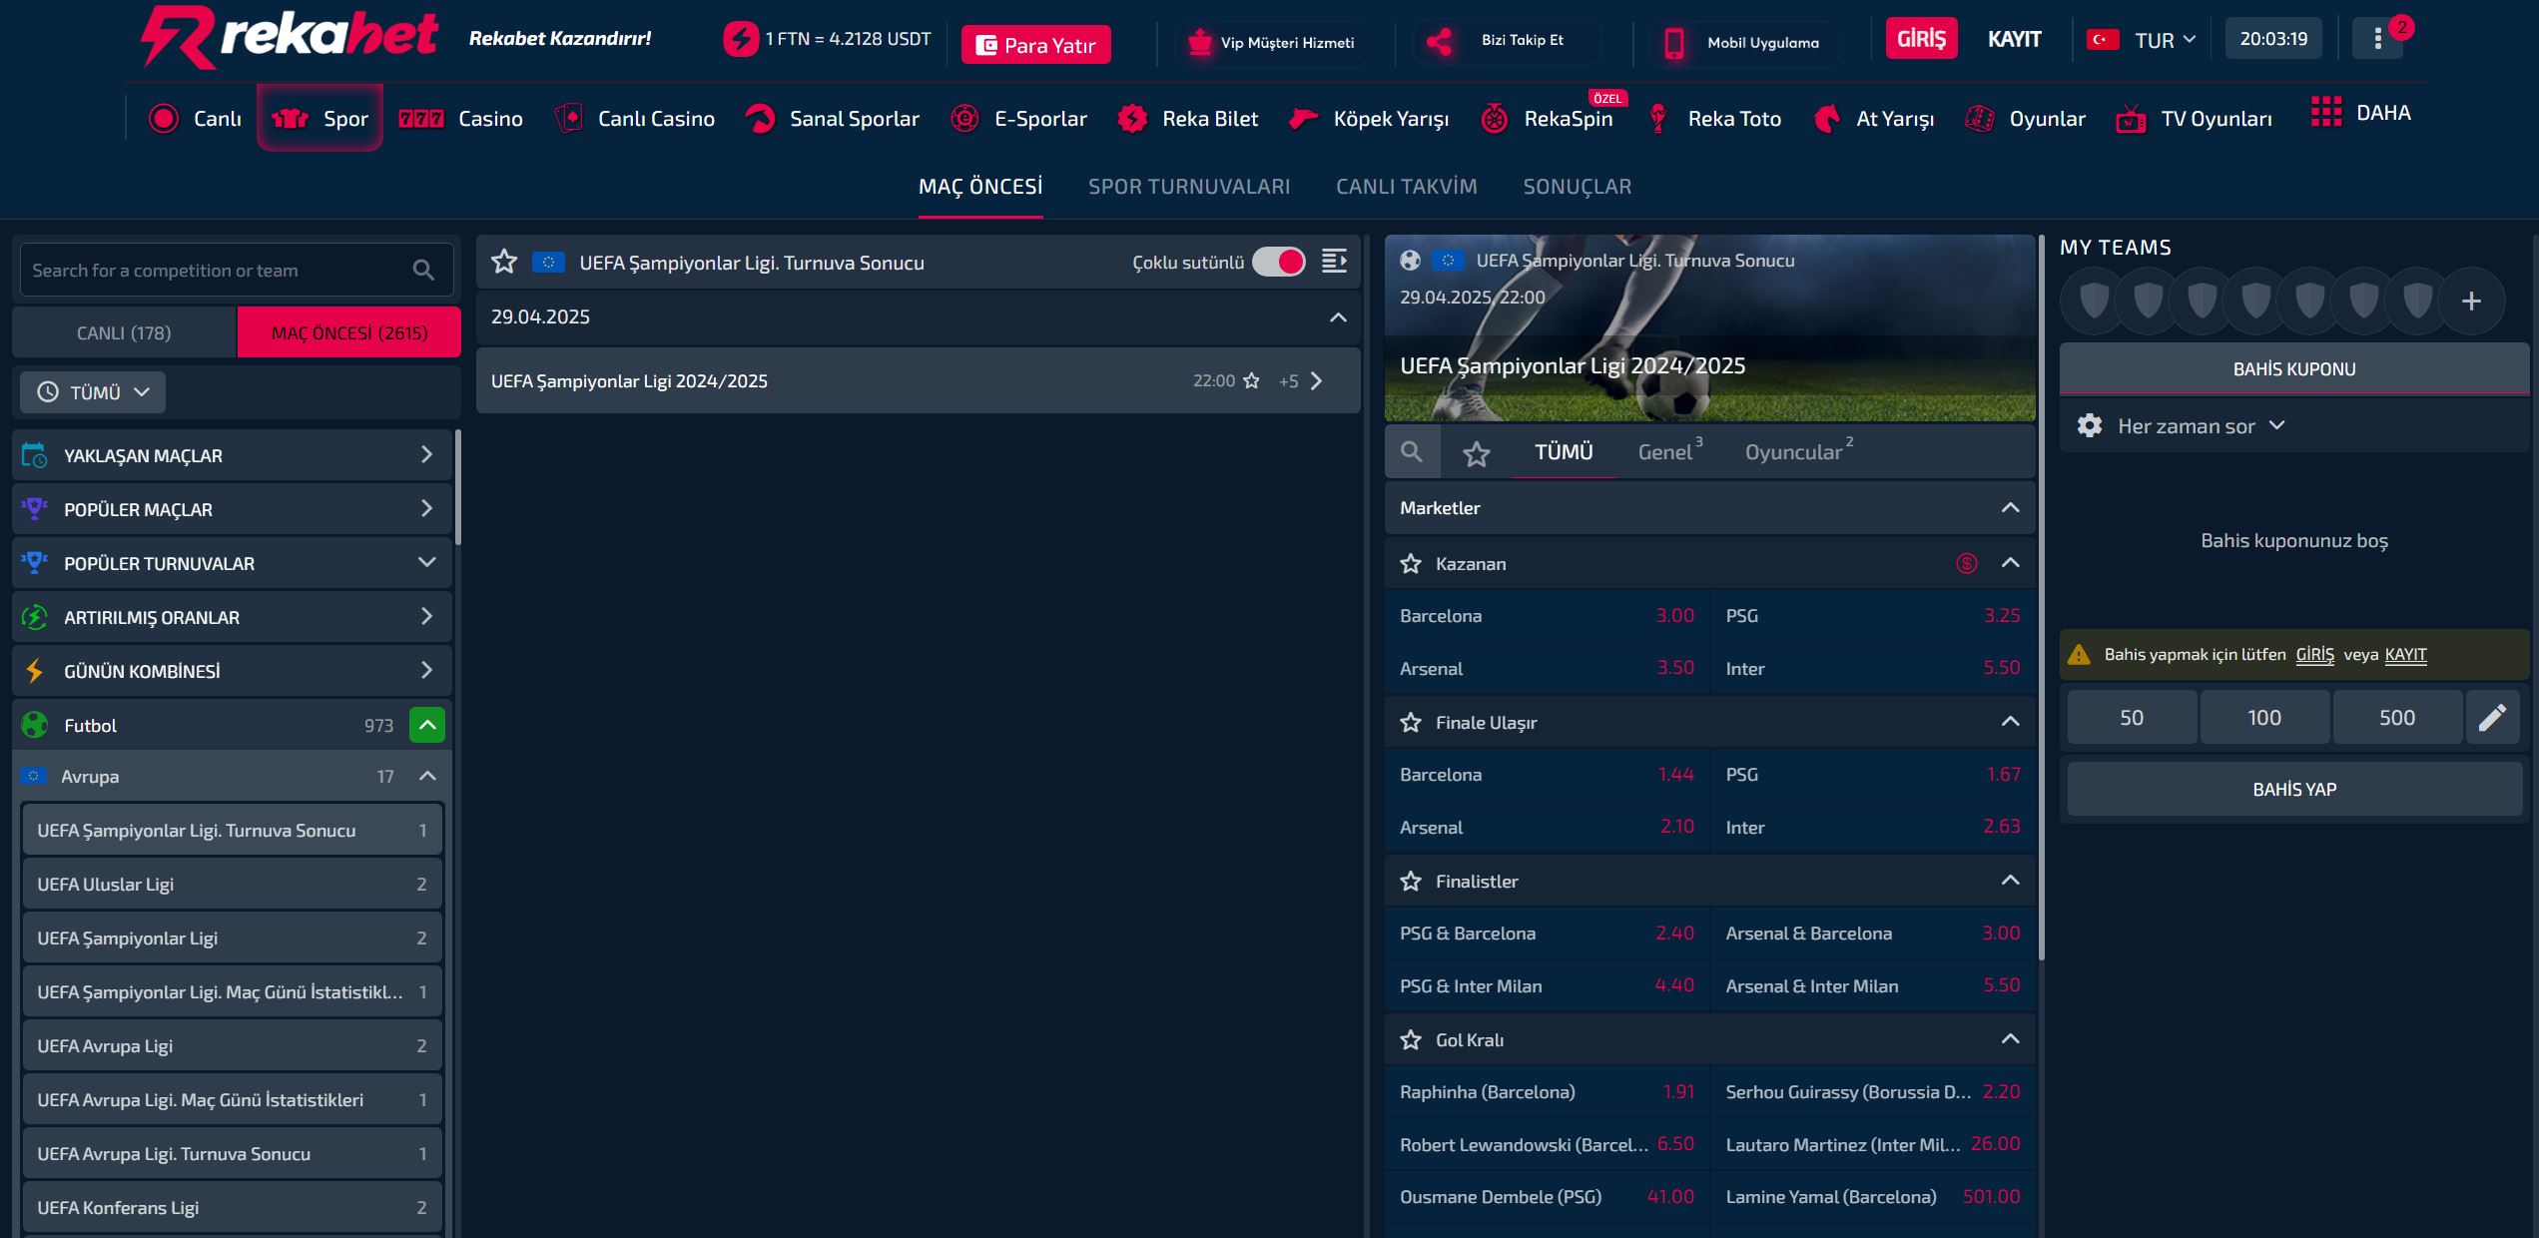Viewport: 2539px width, 1238px height.
Task: Click the Para Yatır deposit button
Action: pos(1035,45)
